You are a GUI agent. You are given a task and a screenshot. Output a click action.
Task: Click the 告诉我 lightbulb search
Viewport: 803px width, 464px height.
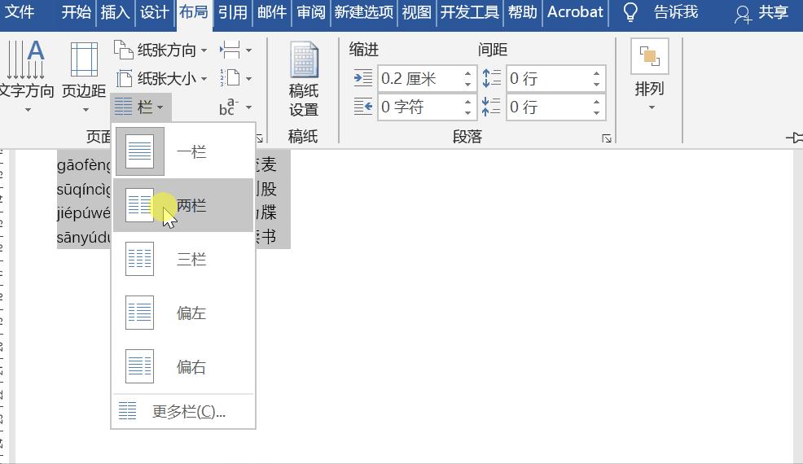pos(660,11)
